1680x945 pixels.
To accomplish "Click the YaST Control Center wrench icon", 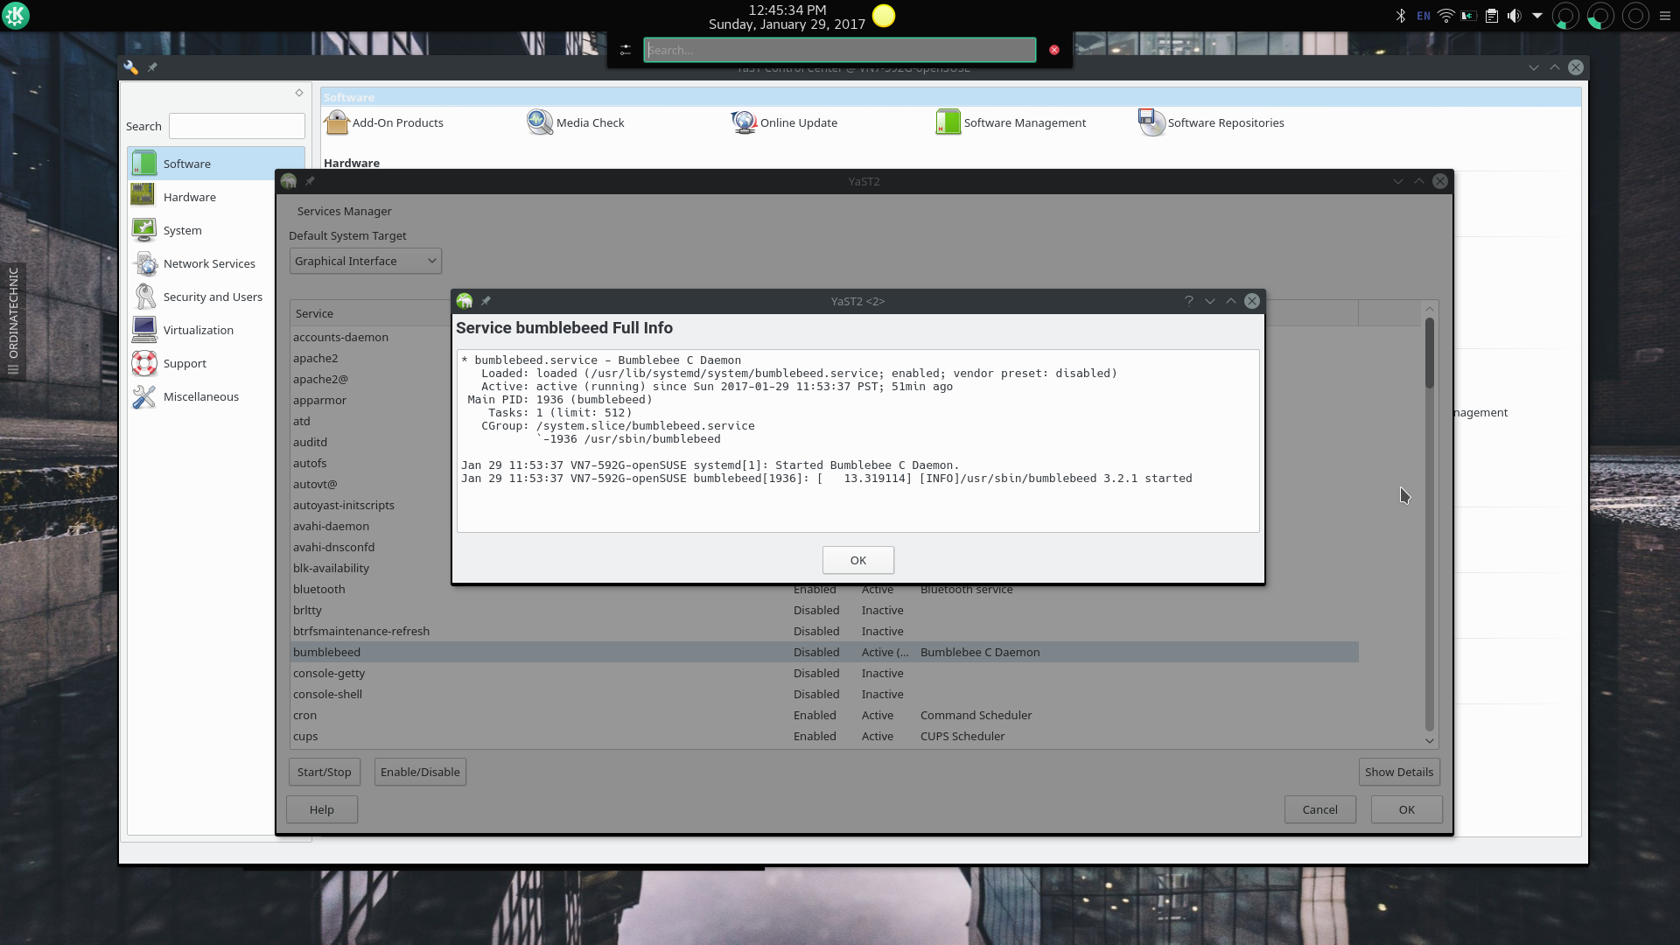I will 131,67.
